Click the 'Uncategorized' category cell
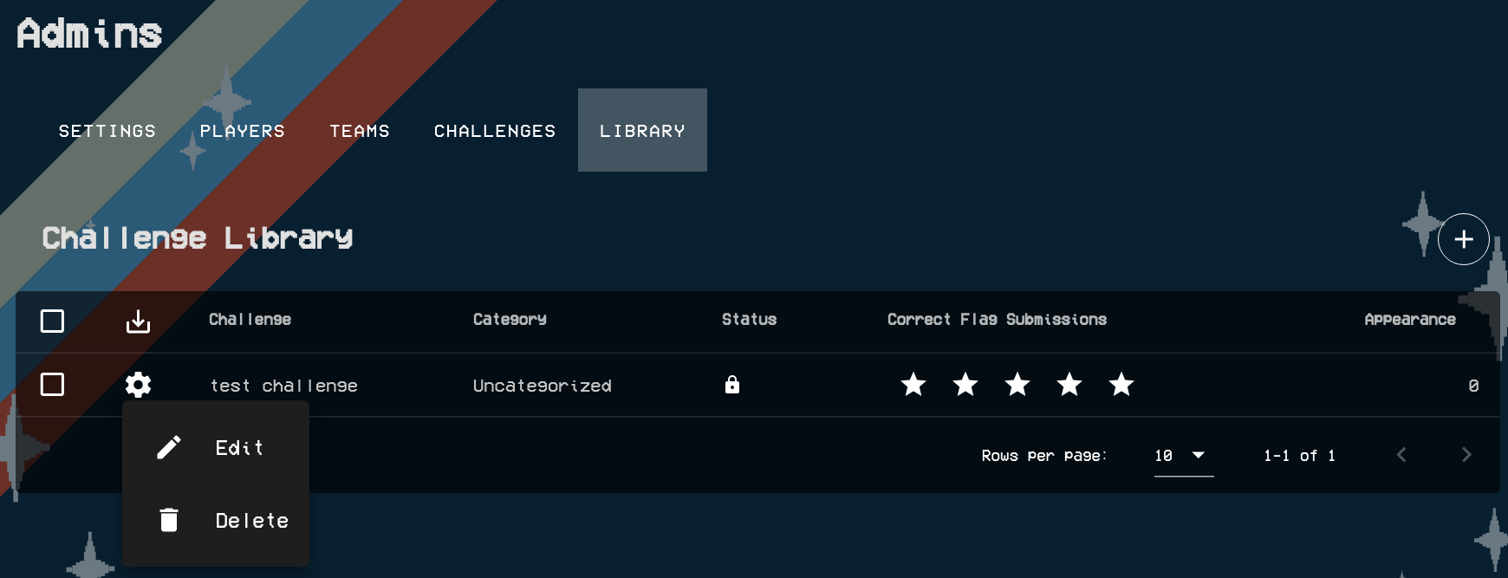 tap(543, 386)
